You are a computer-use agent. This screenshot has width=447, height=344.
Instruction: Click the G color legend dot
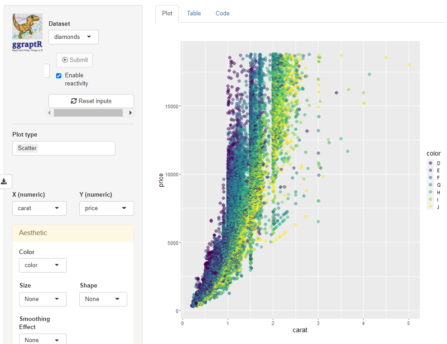(x=430, y=185)
